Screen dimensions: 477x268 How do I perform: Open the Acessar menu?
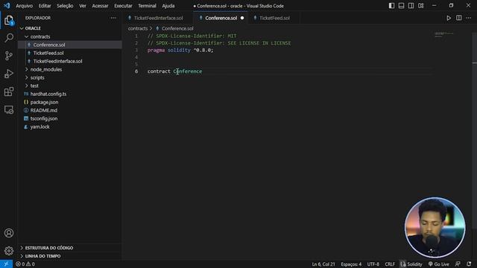point(100,6)
